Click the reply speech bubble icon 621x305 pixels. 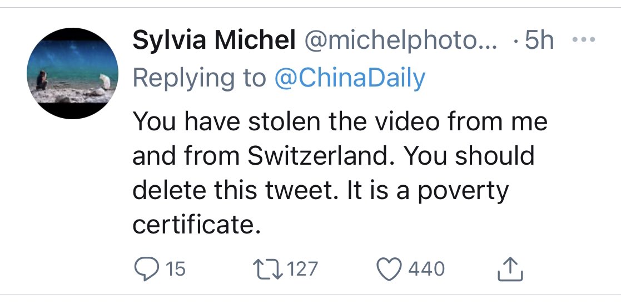[147, 268]
